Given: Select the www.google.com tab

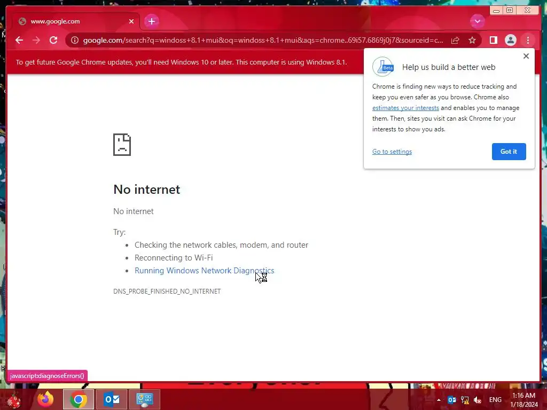Looking at the screenshot, I should click(x=76, y=21).
